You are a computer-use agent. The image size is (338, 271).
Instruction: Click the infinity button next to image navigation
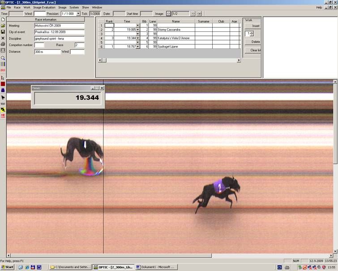click(x=199, y=13)
